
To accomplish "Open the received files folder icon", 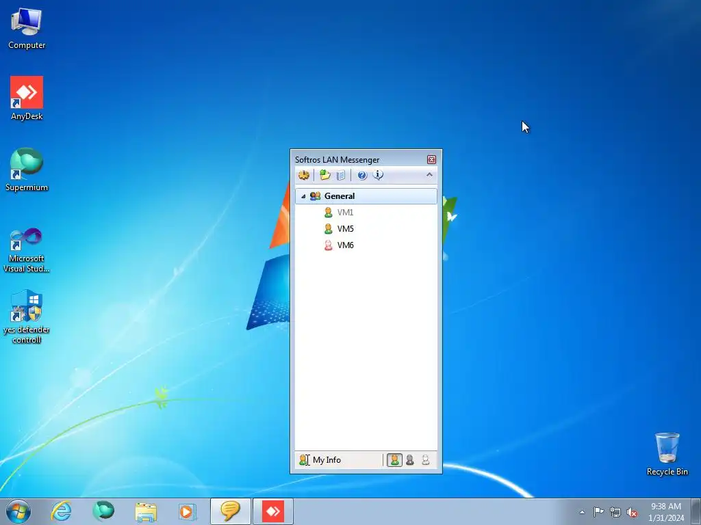I will [x=325, y=175].
